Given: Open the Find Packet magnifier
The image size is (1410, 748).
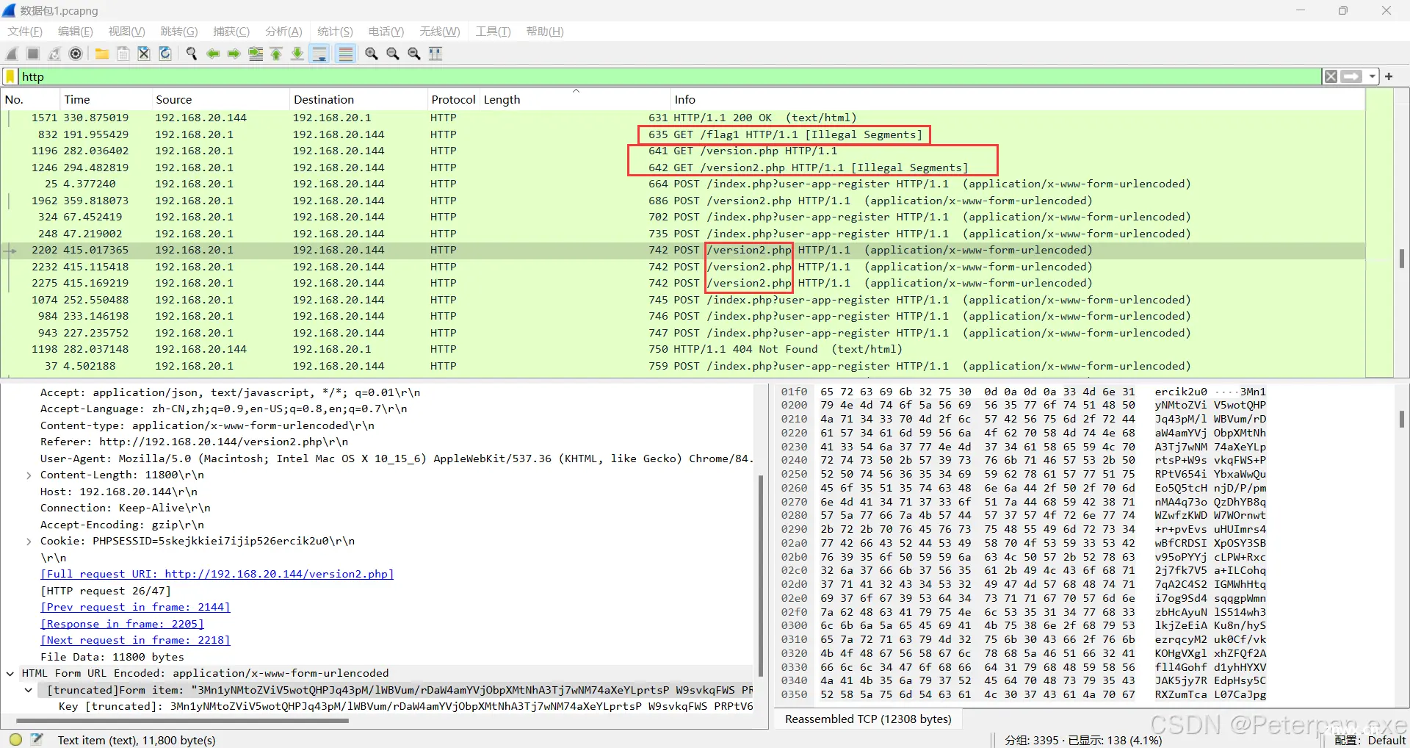Looking at the screenshot, I should pyautogui.click(x=192, y=54).
